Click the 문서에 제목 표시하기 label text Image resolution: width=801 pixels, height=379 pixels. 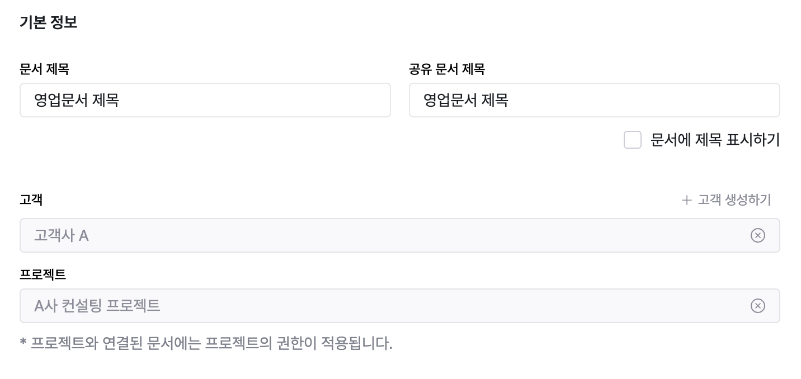[715, 140]
